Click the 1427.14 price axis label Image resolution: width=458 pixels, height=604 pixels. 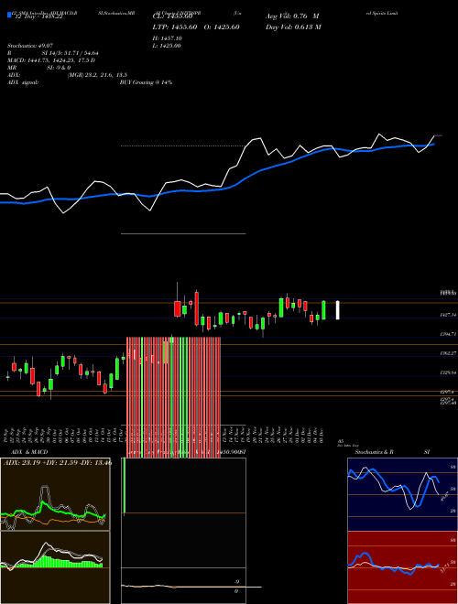(x=448, y=315)
